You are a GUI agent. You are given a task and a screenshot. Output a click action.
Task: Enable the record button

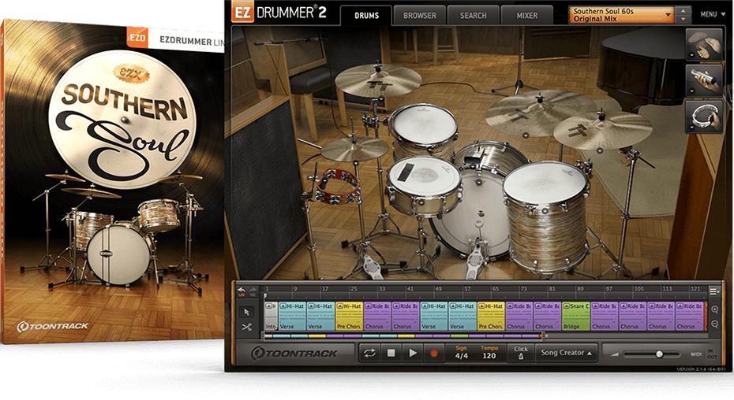433,353
